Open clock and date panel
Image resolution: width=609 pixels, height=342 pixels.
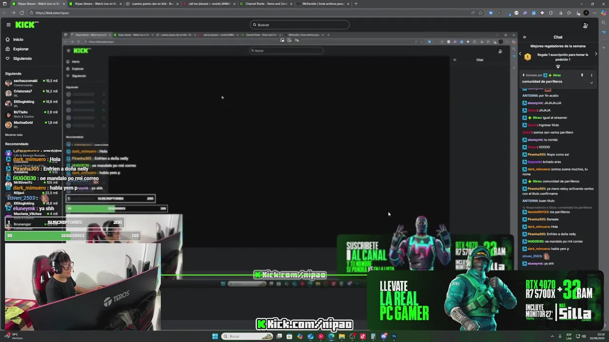pos(597,336)
